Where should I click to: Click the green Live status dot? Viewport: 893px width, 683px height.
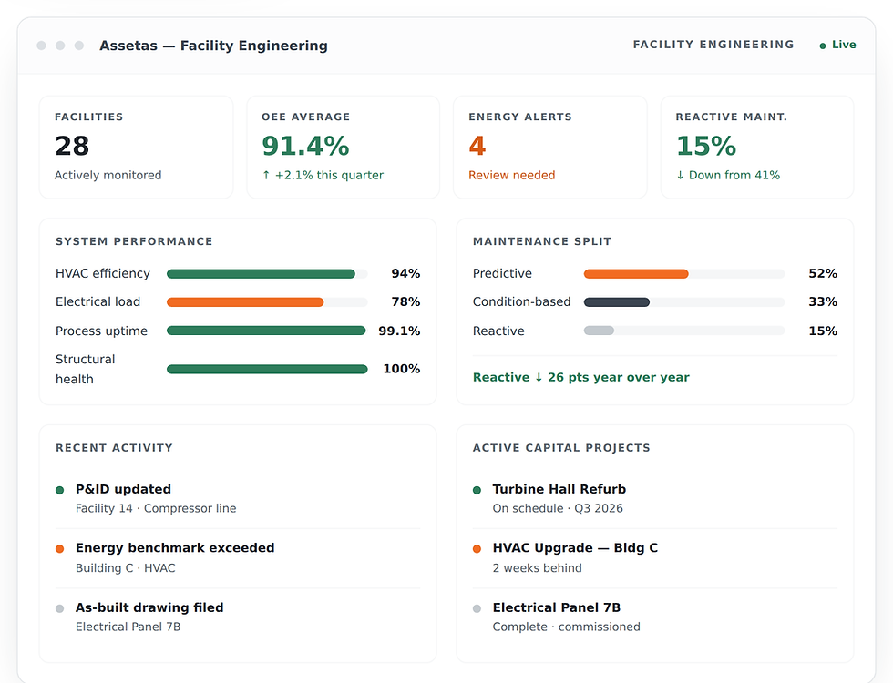[x=822, y=46]
